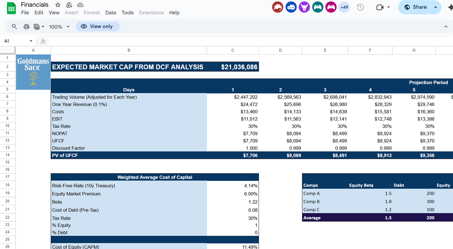
Task: Check the document sync status cloud icon
Action: pyautogui.click(x=80, y=5)
